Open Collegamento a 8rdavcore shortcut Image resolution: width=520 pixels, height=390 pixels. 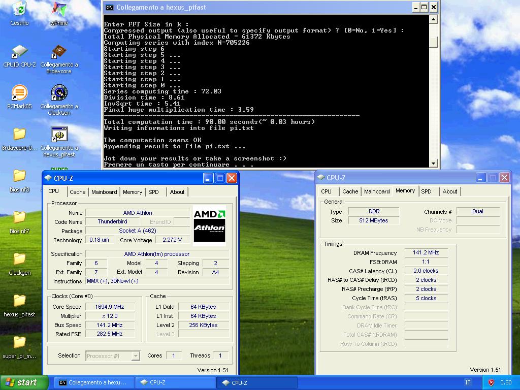click(59, 59)
